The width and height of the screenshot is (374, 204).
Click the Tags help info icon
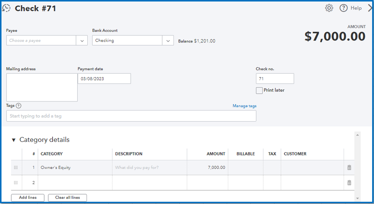coord(19,106)
